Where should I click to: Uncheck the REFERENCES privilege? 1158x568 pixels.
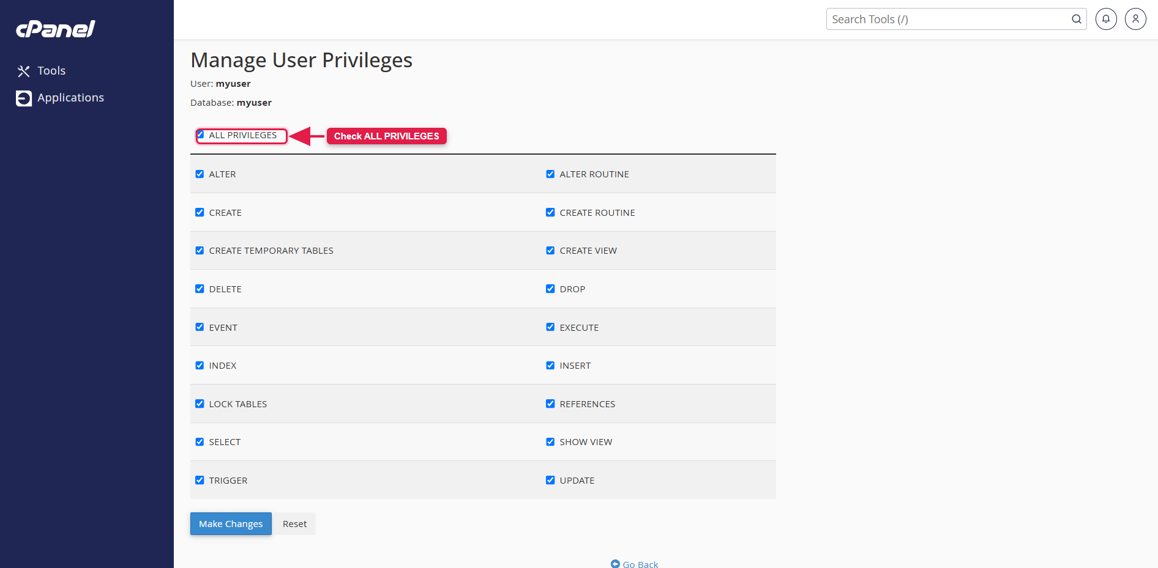tap(550, 404)
